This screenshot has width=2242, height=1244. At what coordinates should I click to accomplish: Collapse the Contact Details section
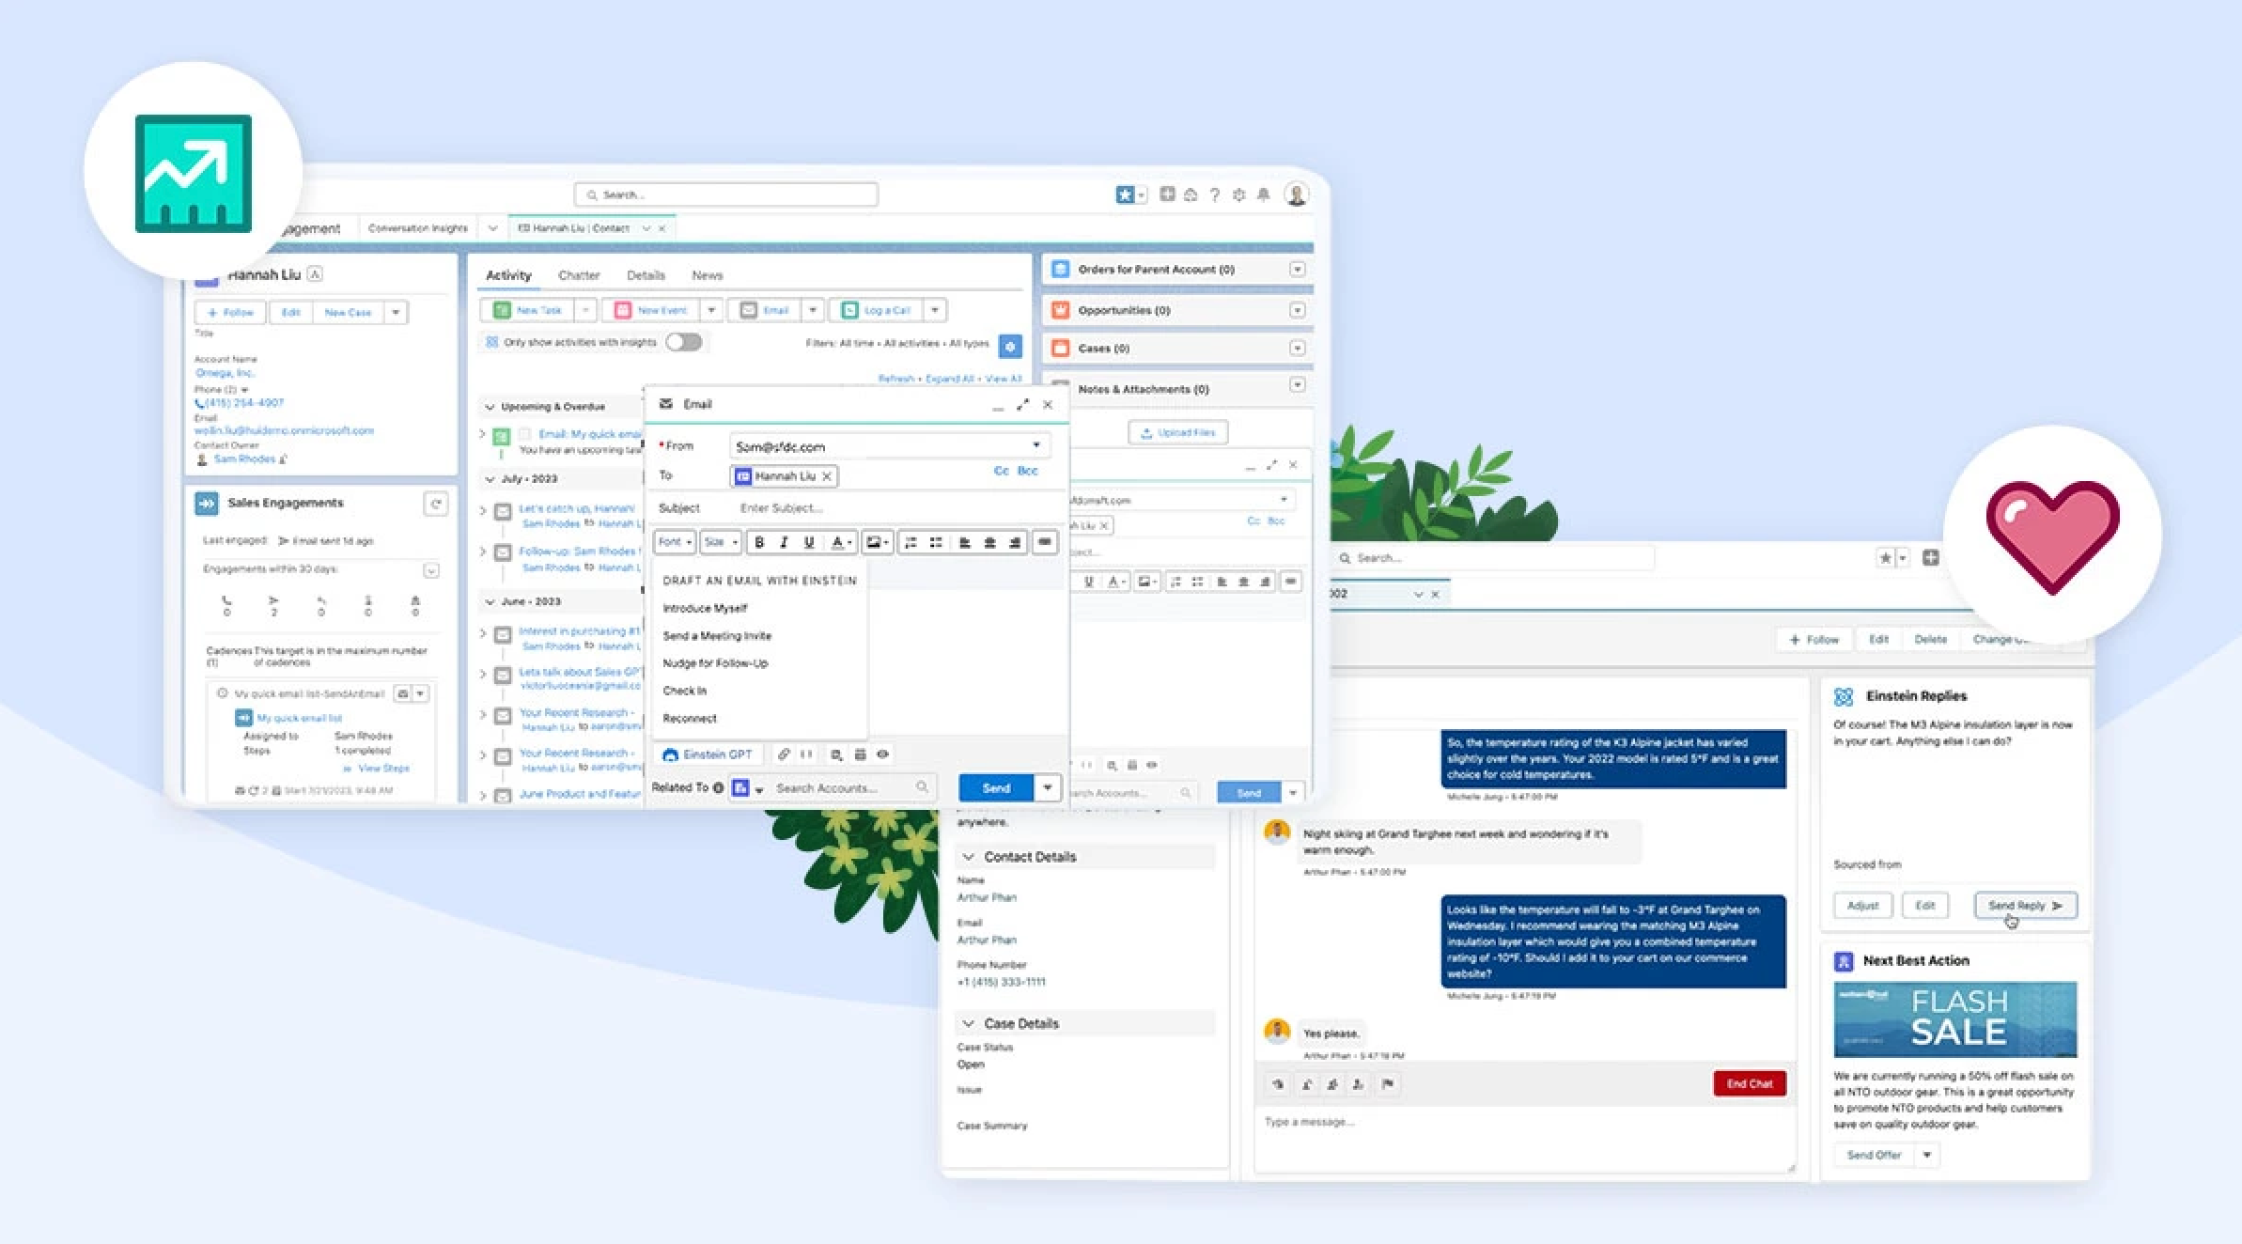tap(968, 857)
